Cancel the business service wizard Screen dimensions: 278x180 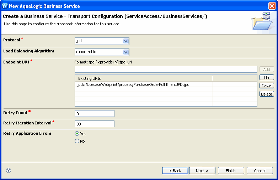260,171
